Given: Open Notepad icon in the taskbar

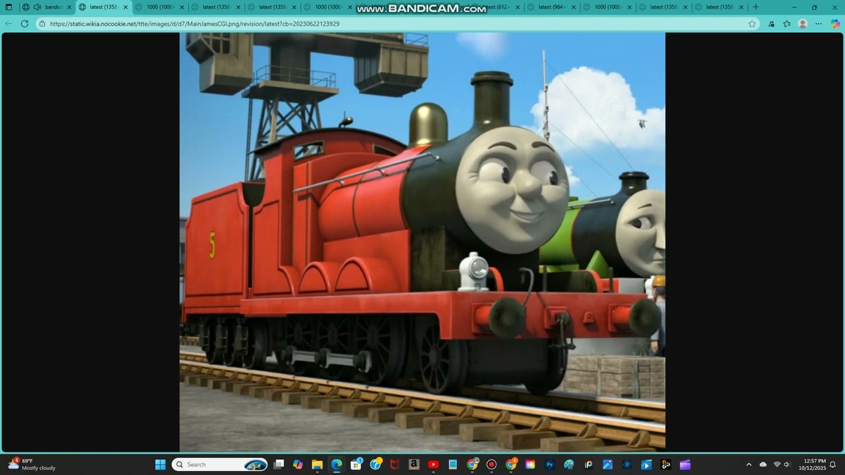Looking at the screenshot, I should 453,464.
